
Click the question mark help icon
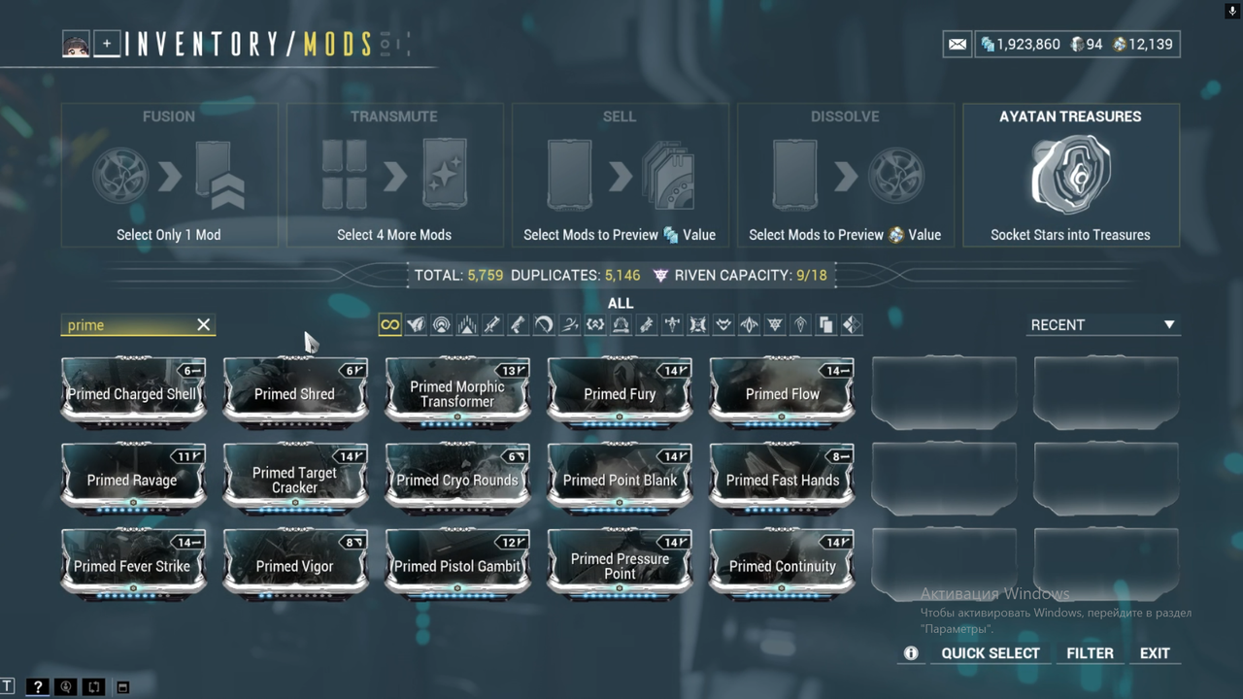[x=38, y=687]
